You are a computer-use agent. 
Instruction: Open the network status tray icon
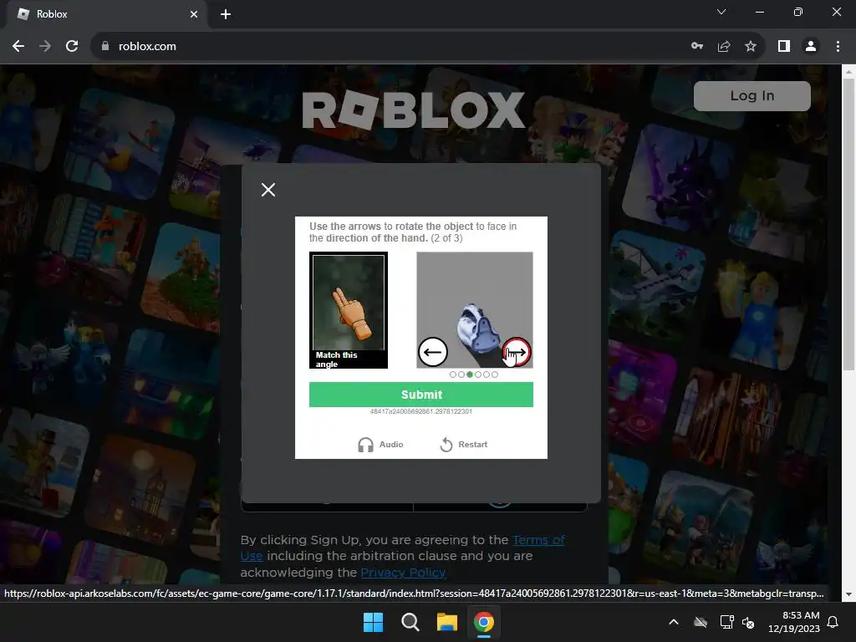coord(726,622)
